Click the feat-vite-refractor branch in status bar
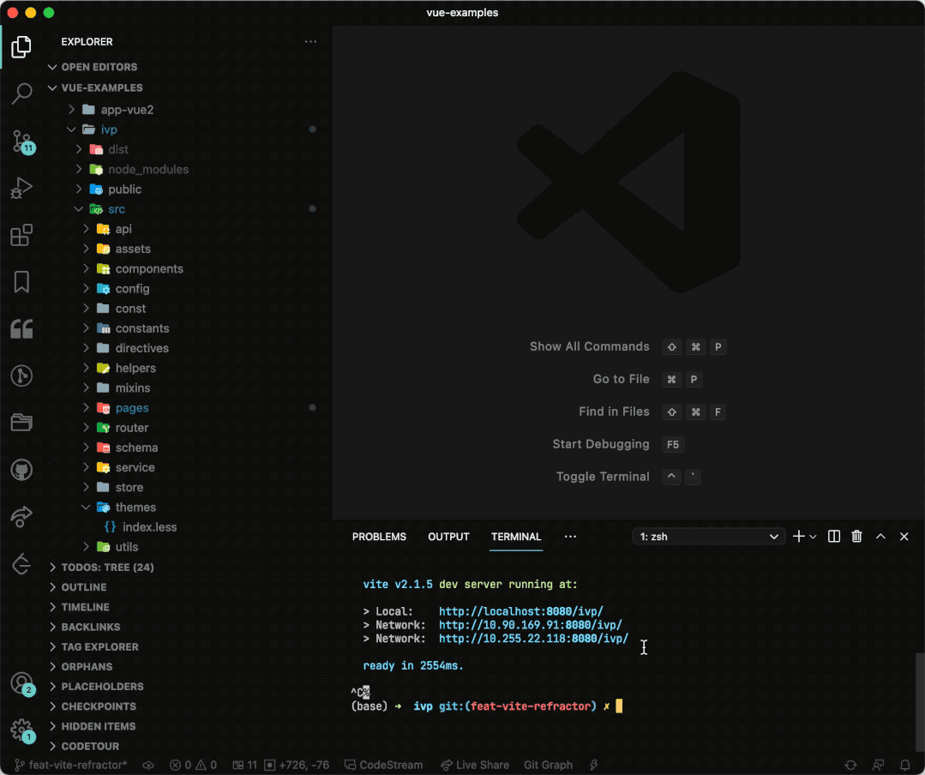 point(71,765)
